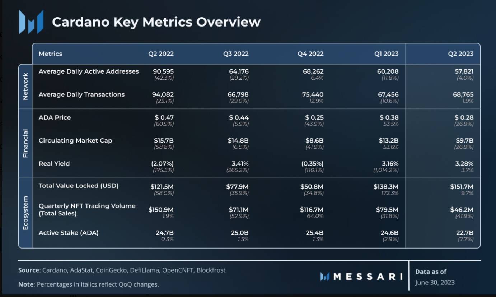Screen dimensions: 496x297
Task: Click the Messari logo icon beside the title
Action: (x=31, y=22)
